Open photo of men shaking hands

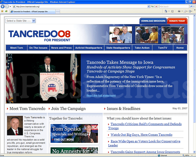tap(147, 35)
